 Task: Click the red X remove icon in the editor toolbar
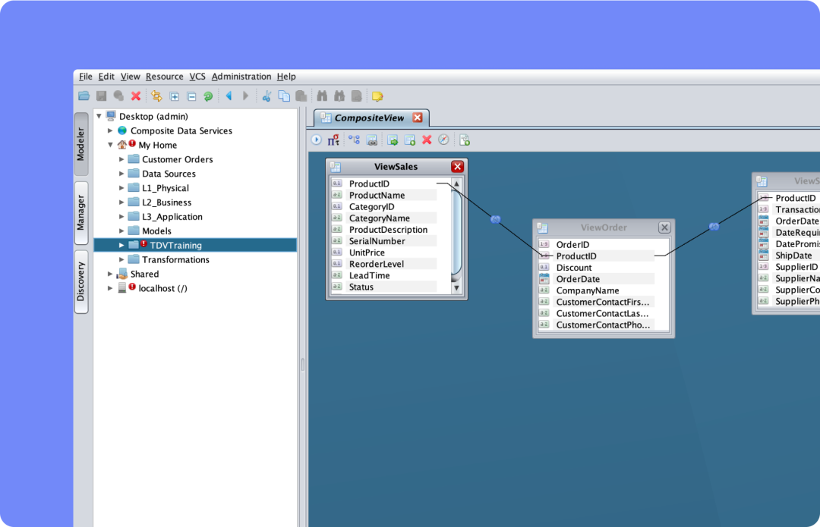coord(427,140)
